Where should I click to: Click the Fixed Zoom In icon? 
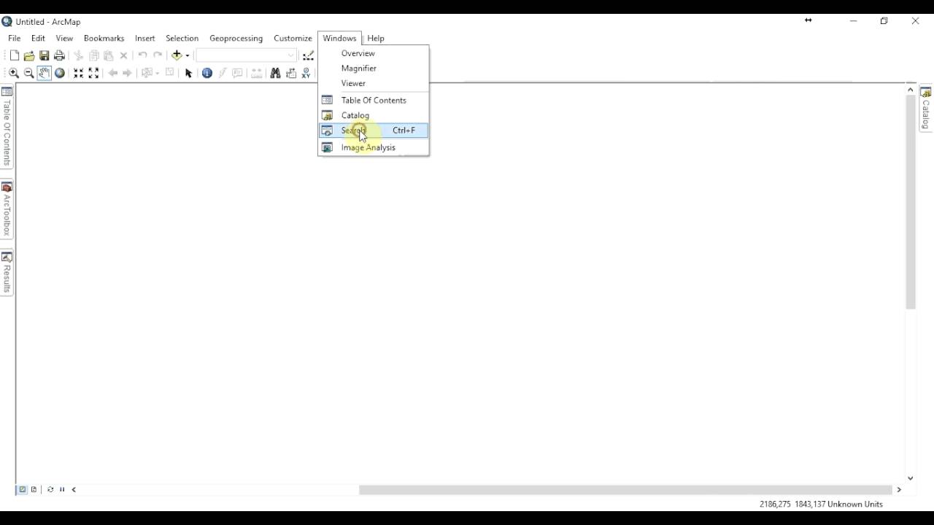tap(79, 73)
